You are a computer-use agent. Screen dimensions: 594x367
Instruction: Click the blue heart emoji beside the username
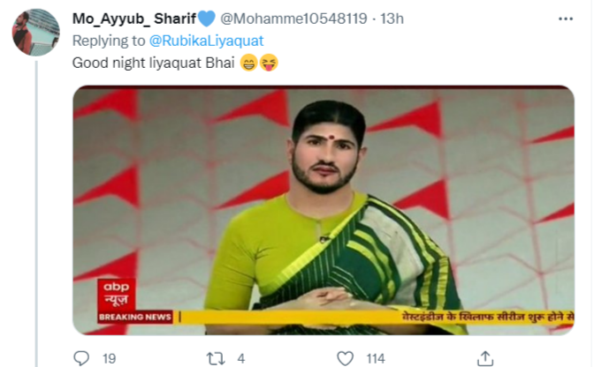[208, 19]
